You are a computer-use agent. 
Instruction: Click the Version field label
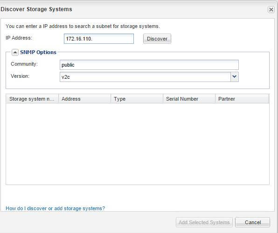click(20, 76)
